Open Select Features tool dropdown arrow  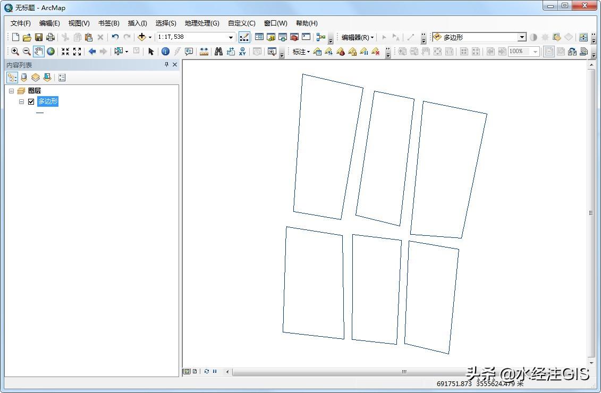point(126,52)
